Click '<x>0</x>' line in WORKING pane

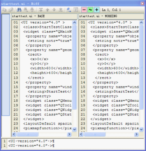107,59
